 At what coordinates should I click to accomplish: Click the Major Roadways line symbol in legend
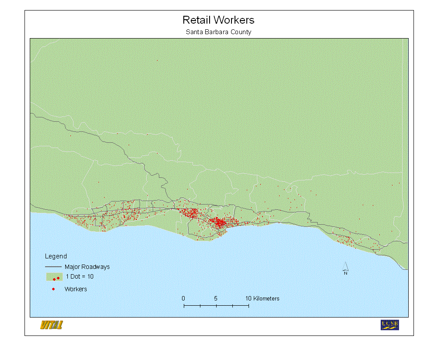click(x=53, y=267)
